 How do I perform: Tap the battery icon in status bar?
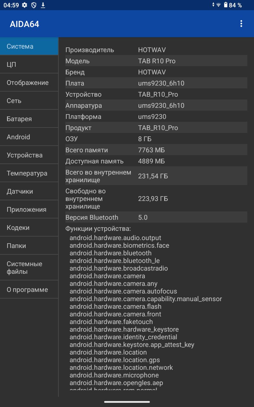coord(226,5)
